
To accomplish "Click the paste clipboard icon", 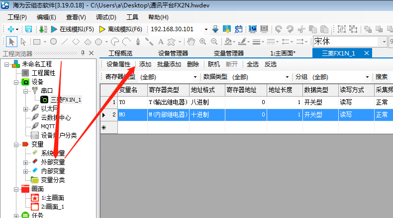I will [x=324, y=29].
